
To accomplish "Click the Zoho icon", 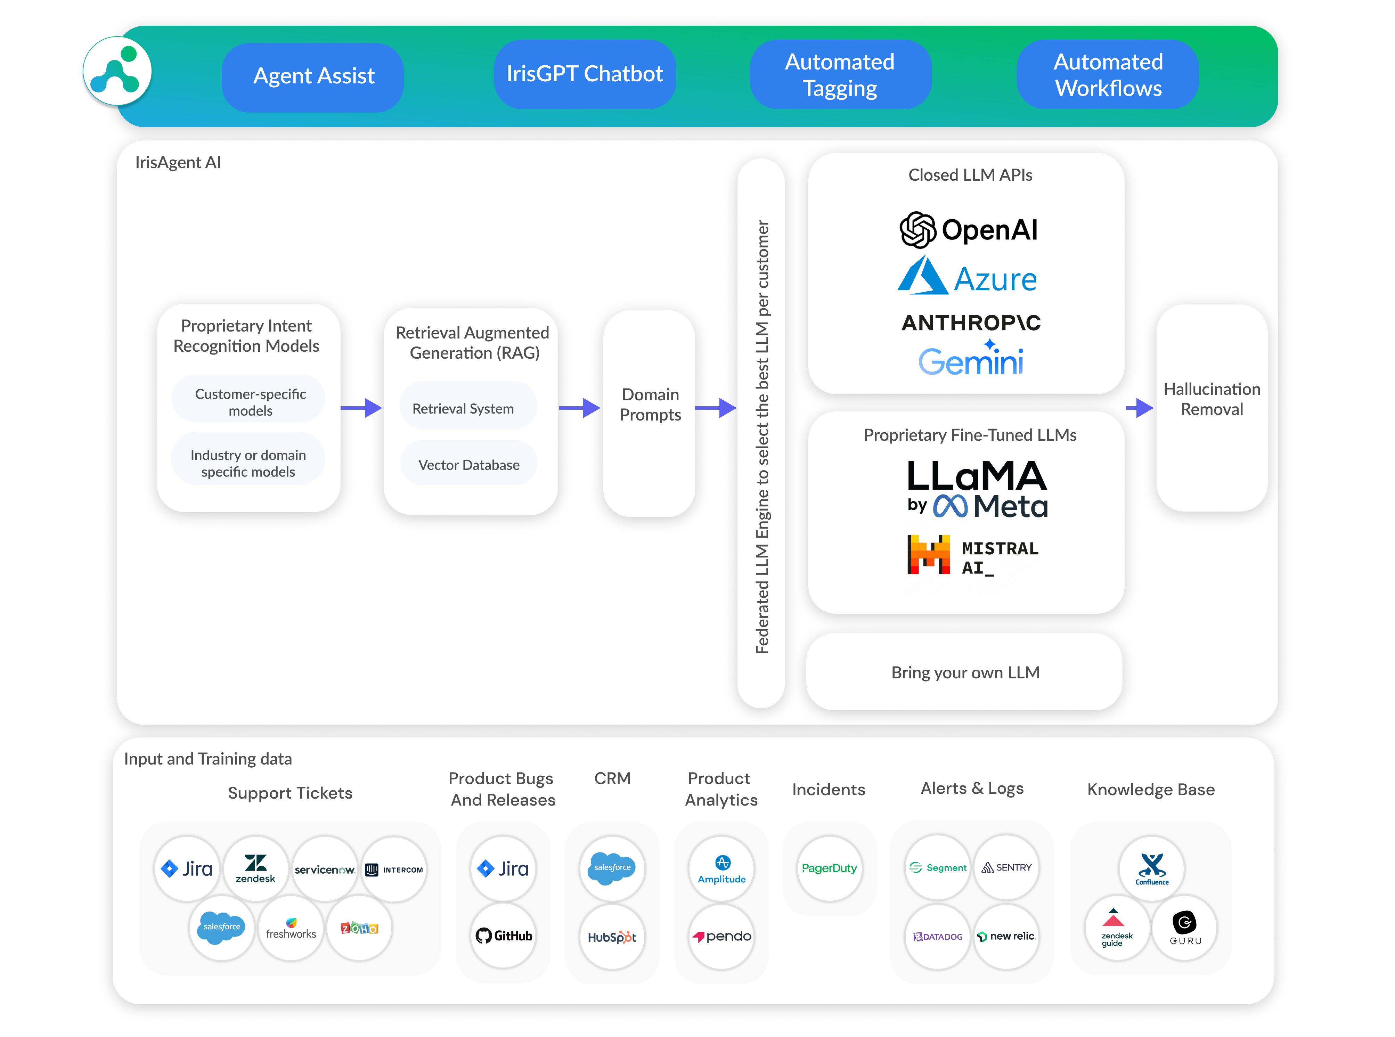I will 359,927.
